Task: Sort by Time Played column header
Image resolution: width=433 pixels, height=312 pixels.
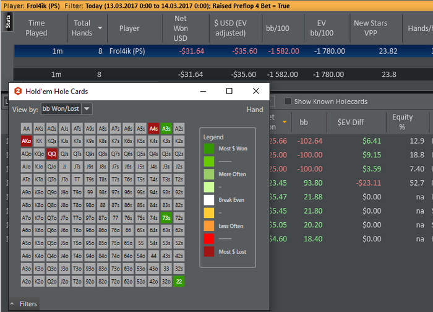Action: [36, 28]
